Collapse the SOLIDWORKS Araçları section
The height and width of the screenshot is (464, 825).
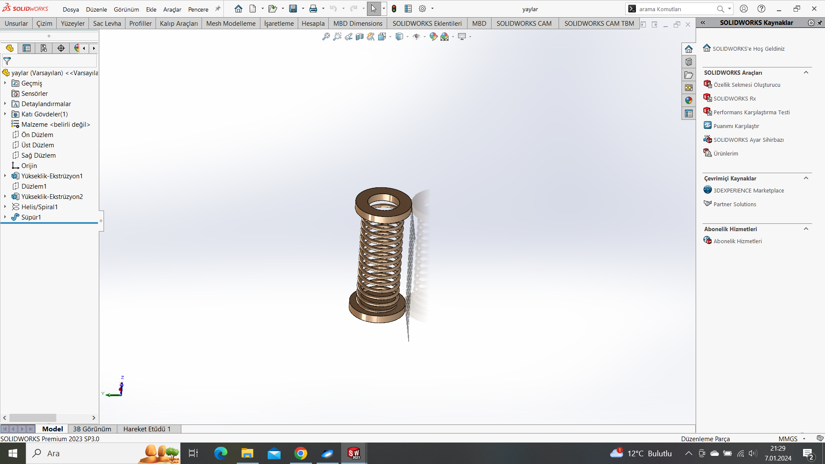click(806, 73)
